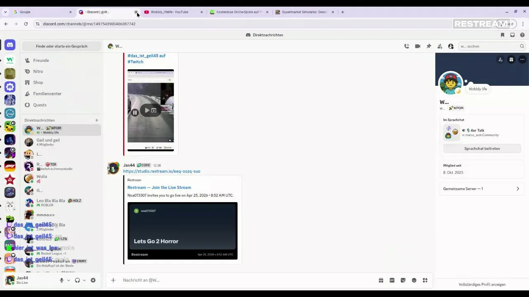Viewport: 529px width, 297px height.
Task: Click Lets Go 2 Horror preview image
Action: [182, 231]
